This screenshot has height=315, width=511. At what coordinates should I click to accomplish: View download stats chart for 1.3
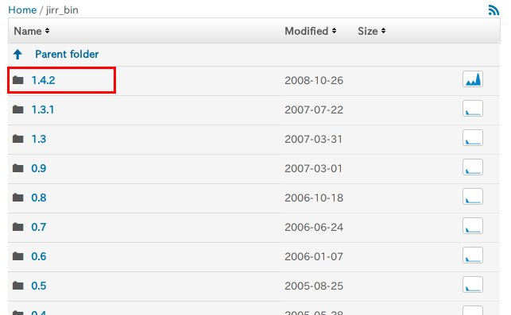click(473, 138)
